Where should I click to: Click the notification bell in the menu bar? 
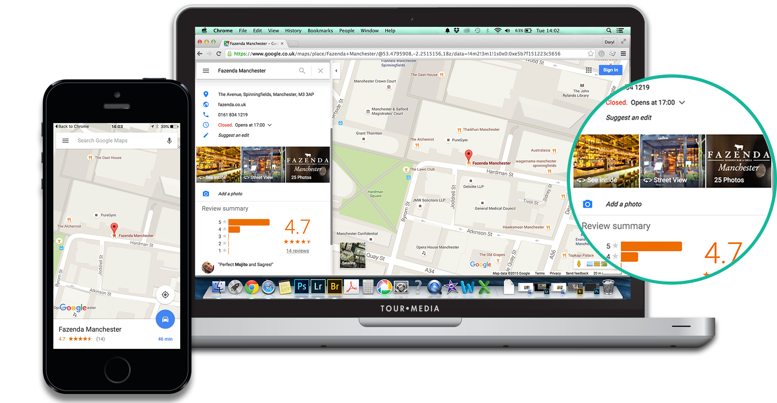tap(447, 30)
